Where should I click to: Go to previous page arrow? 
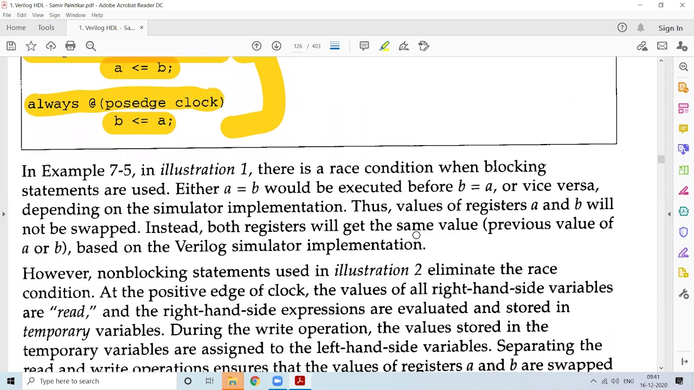[x=256, y=46]
